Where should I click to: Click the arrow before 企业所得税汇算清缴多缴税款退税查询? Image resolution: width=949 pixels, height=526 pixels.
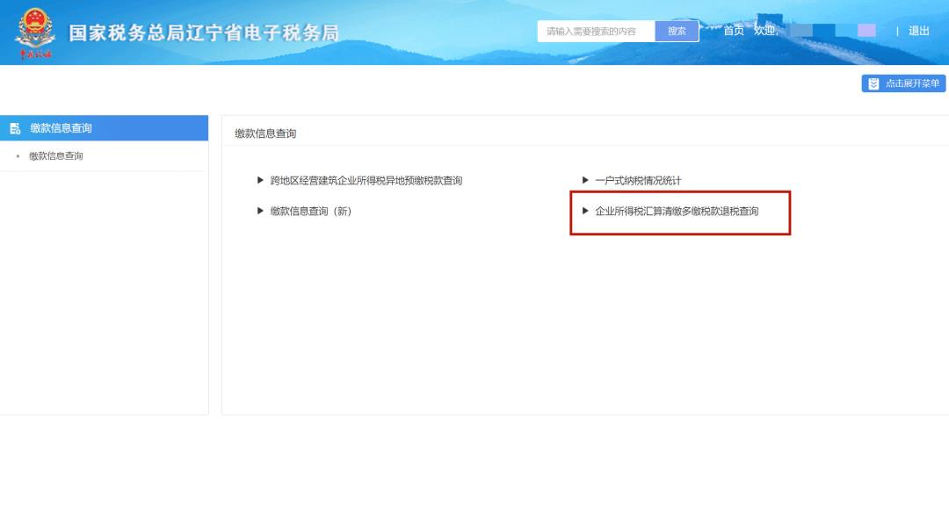[585, 211]
